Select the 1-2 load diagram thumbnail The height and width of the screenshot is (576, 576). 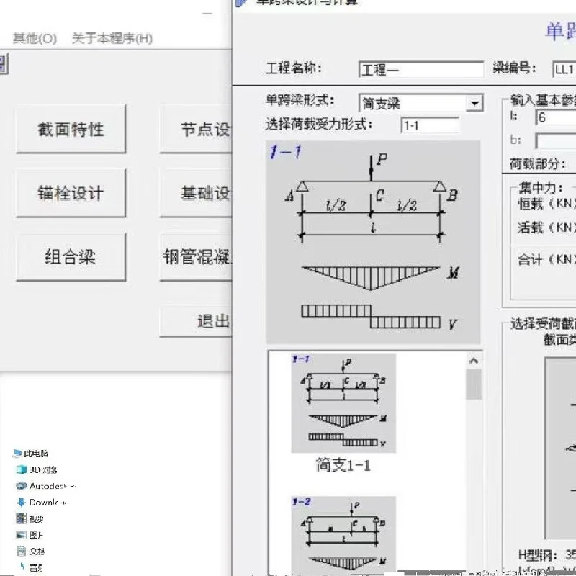pos(343,534)
